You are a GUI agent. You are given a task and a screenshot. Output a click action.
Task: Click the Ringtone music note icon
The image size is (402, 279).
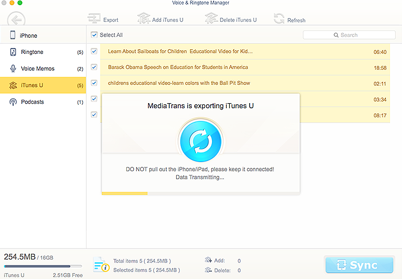13,52
